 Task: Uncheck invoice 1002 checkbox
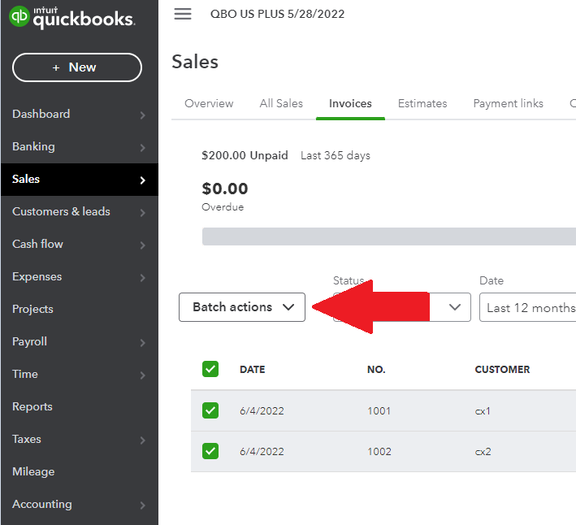click(210, 451)
